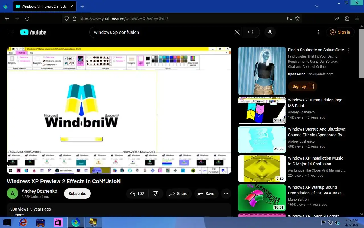This screenshot has width=364, height=228.
Task: Open the taskbar clock showing 3:19 AM
Action: tap(351, 223)
